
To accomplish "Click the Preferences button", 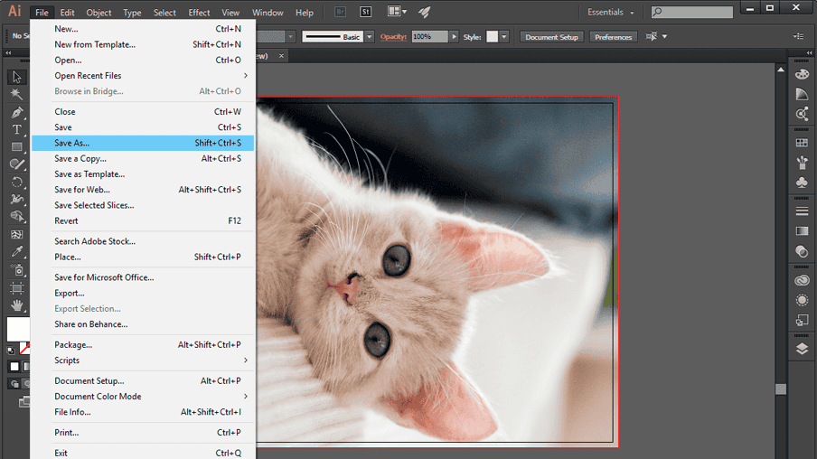I will 613,37.
